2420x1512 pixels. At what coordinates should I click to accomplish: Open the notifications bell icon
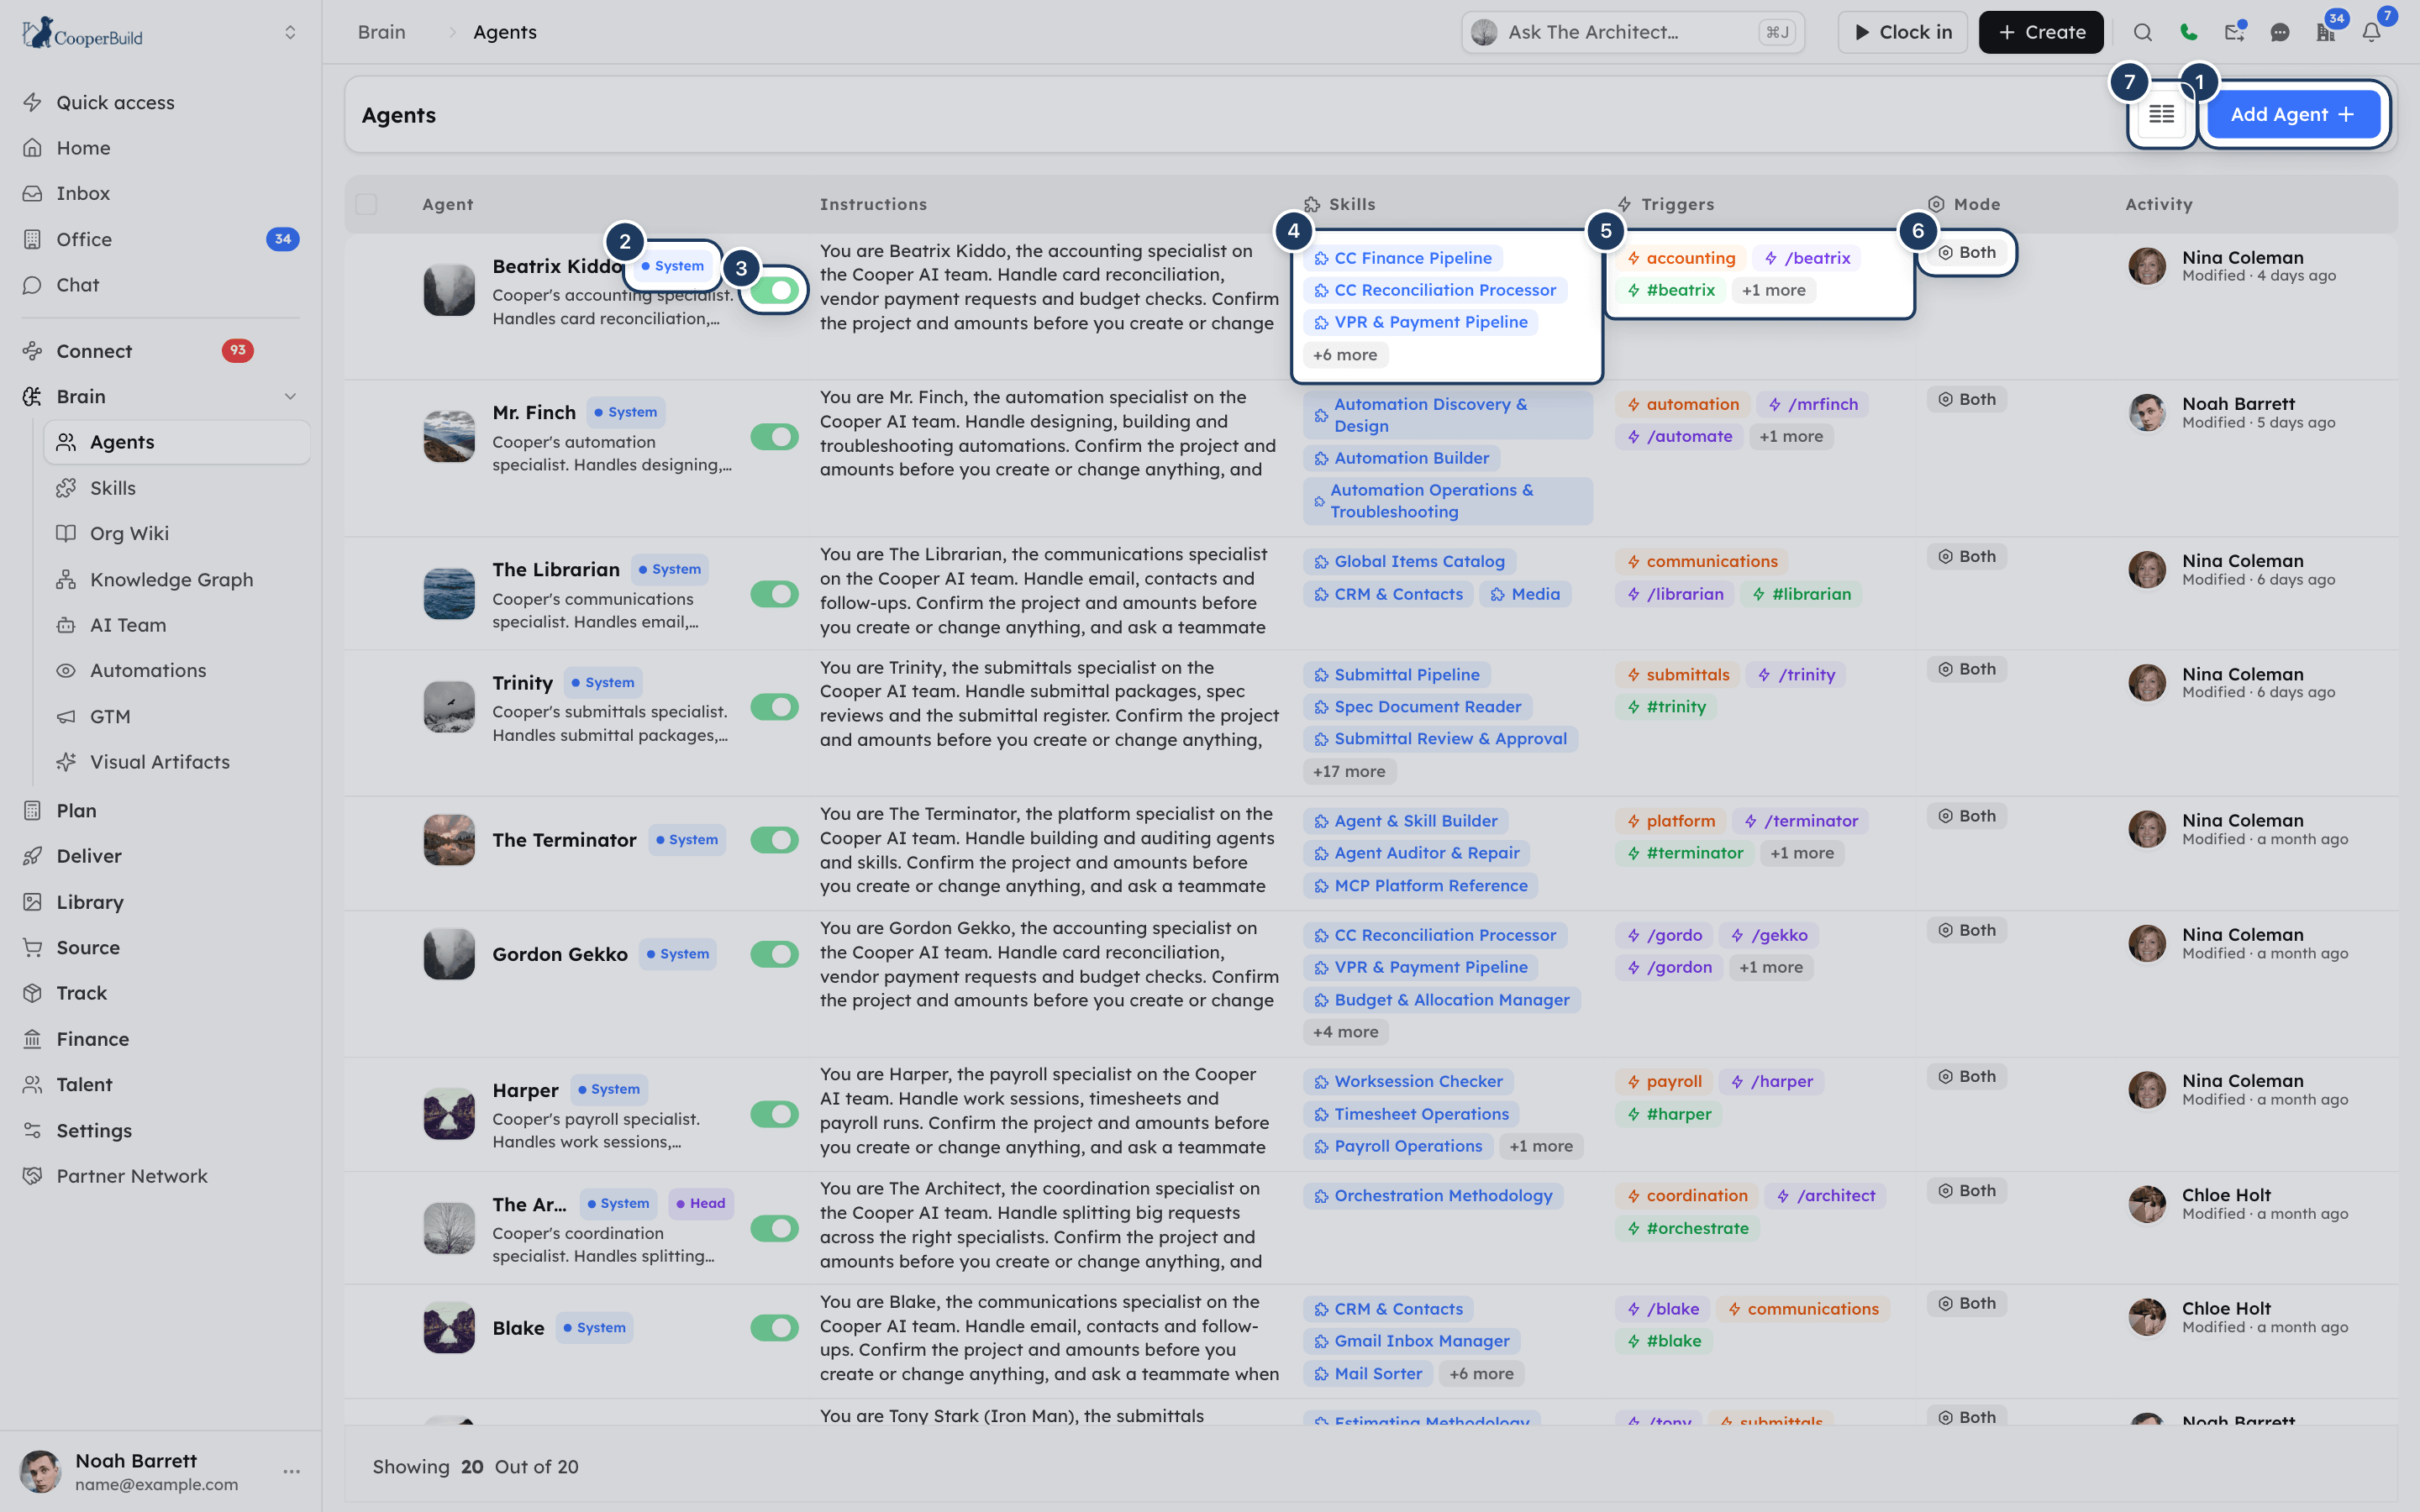2371,32
